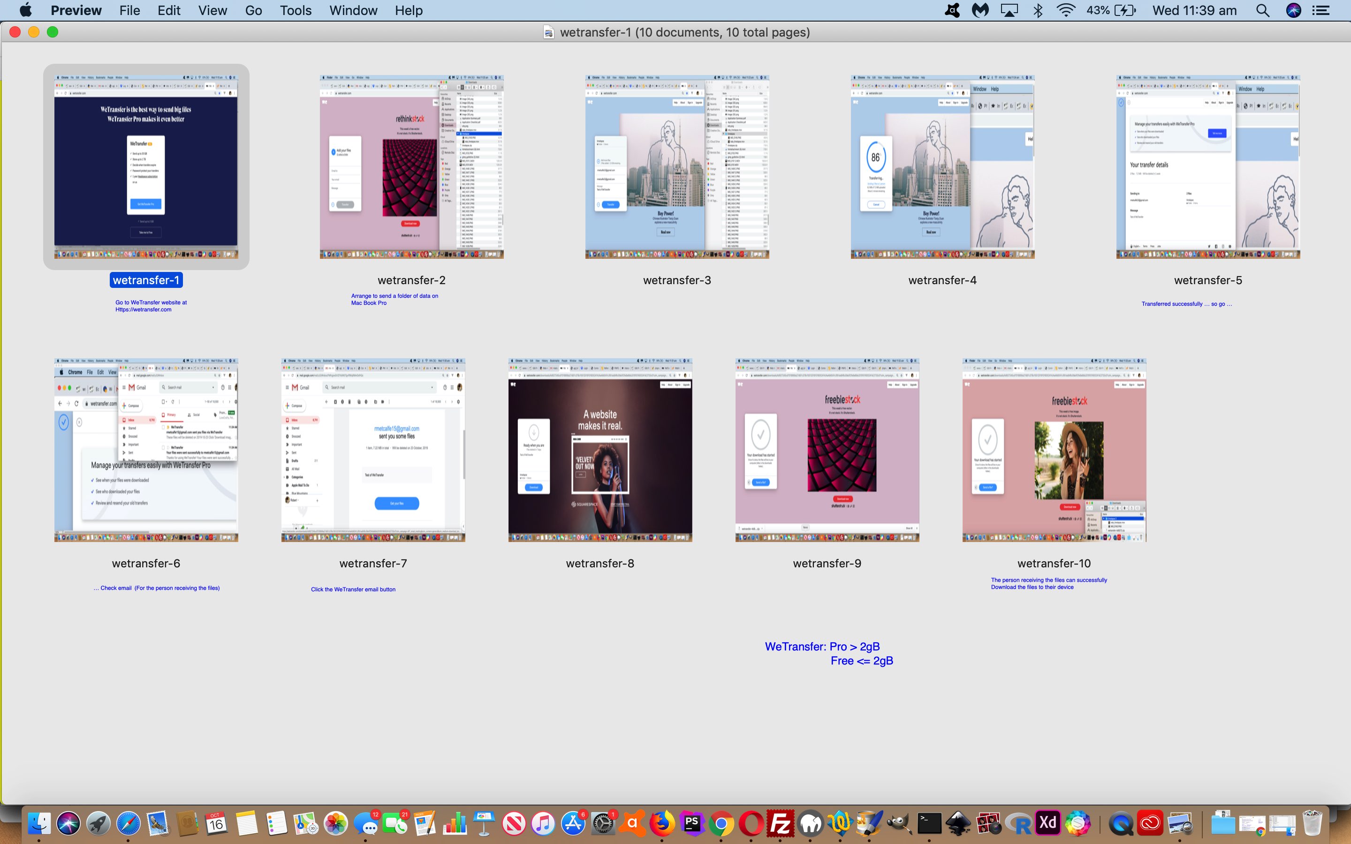This screenshot has width=1351, height=844.
Task: Click the highlighted wetransfer-1 label
Action: click(146, 280)
